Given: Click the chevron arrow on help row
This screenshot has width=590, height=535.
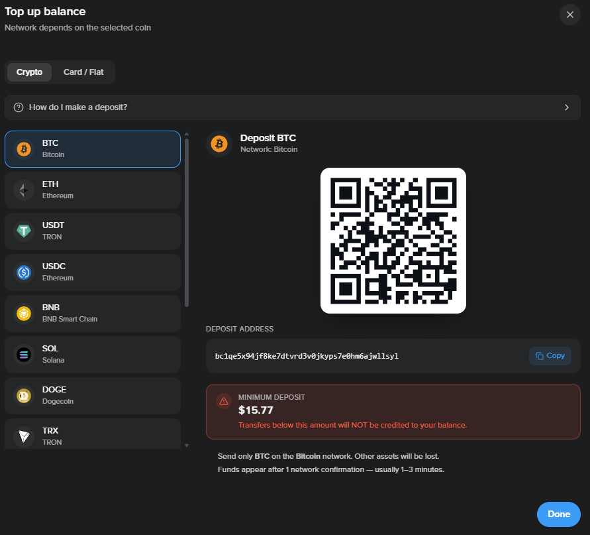Looking at the screenshot, I should [567, 107].
